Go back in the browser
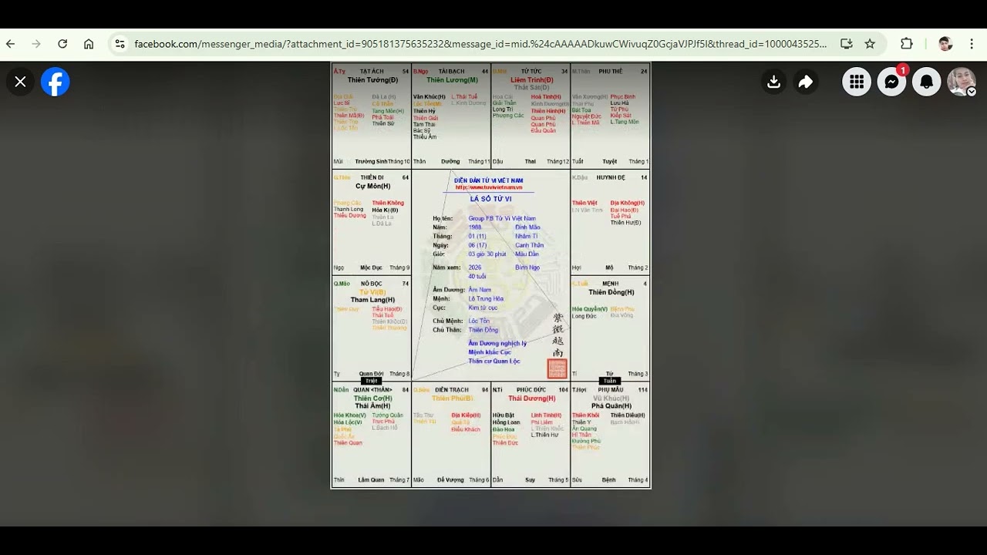987x555 pixels. point(11,44)
